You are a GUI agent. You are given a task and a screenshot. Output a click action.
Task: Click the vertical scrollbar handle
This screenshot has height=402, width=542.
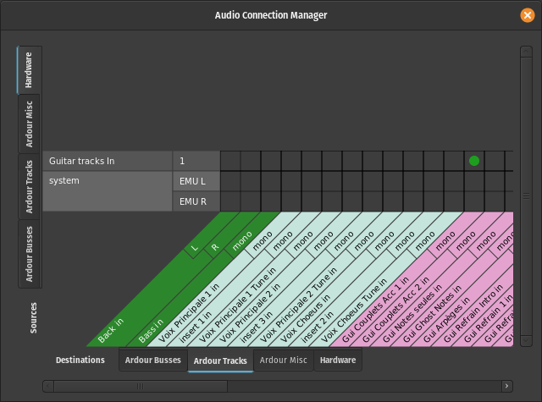tap(526, 196)
